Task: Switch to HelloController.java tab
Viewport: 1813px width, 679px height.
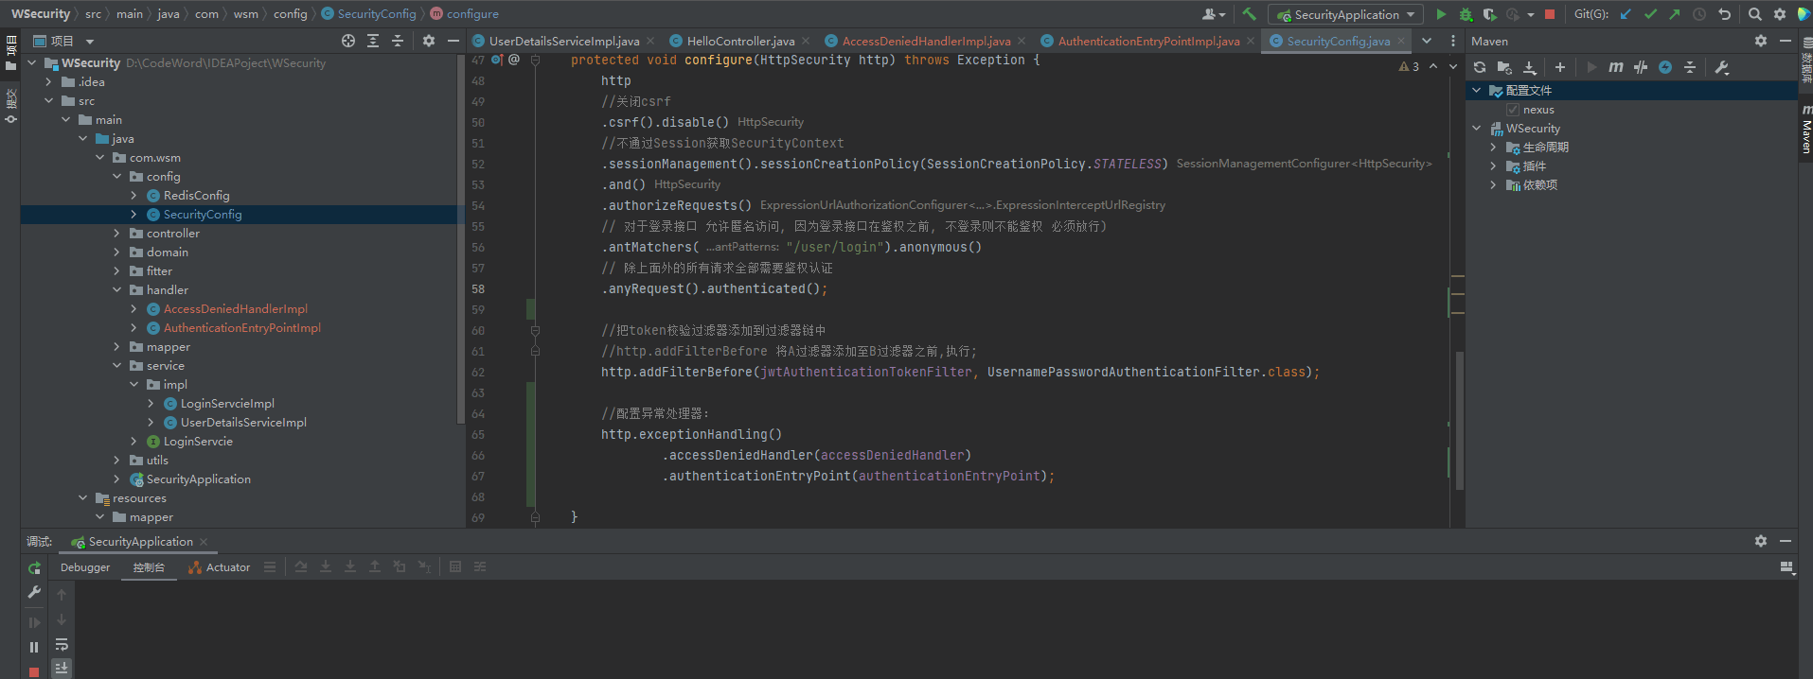Action: [x=740, y=42]
